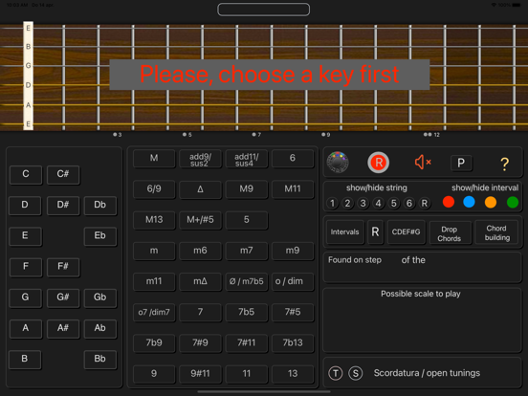Select the add9/sus2 chord type
This screenshot has height=396, width=528.
(200, 159)
